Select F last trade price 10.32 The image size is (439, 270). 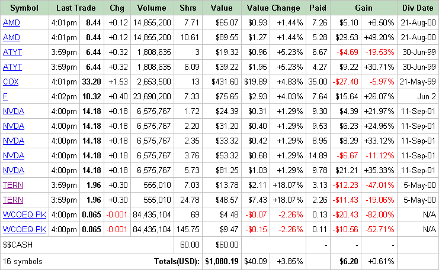pos(92,97)
